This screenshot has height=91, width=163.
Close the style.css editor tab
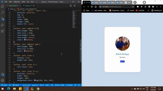pos(34,6)
